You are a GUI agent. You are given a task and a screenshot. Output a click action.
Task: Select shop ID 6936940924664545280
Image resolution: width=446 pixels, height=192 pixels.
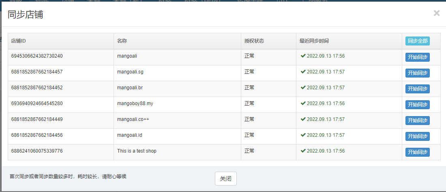[x=36, y=104]
